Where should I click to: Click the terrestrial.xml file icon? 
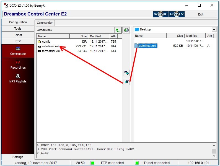tap(39, 51)
